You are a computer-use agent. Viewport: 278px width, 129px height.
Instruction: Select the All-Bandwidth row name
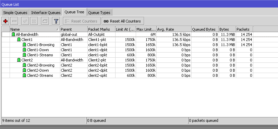click(x=27, y=34)
